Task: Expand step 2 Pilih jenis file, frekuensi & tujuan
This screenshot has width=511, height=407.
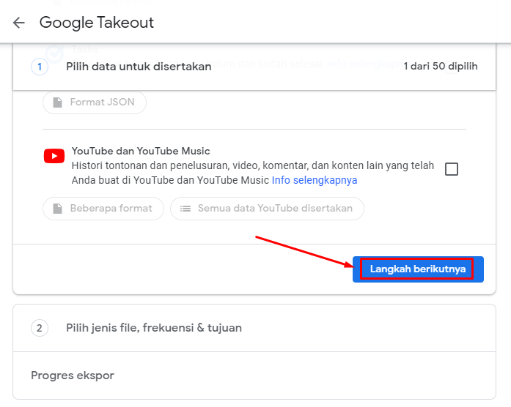Action: tap(254, 328)
